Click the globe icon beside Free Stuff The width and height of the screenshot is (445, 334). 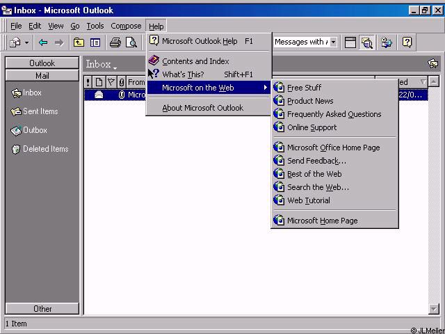click(279, 88)
